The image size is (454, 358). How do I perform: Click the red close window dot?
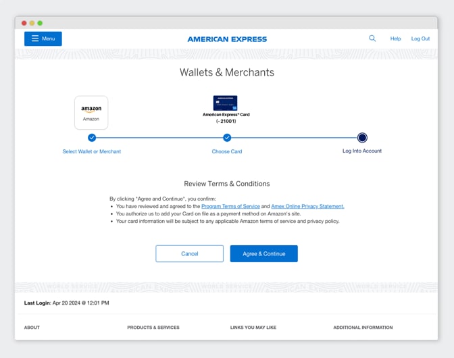(x=24, y=23)
